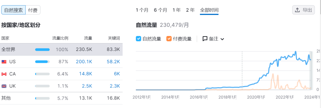Click the 2018年1月 axis label
This screenshot has width=321, height=108.
[x=227, y=97]
